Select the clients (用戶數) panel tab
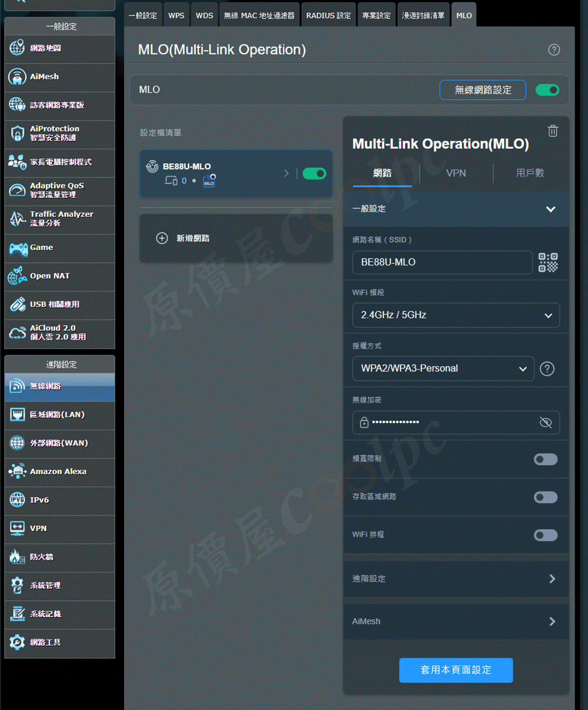The image size is (588, 710). coord(530,173)
